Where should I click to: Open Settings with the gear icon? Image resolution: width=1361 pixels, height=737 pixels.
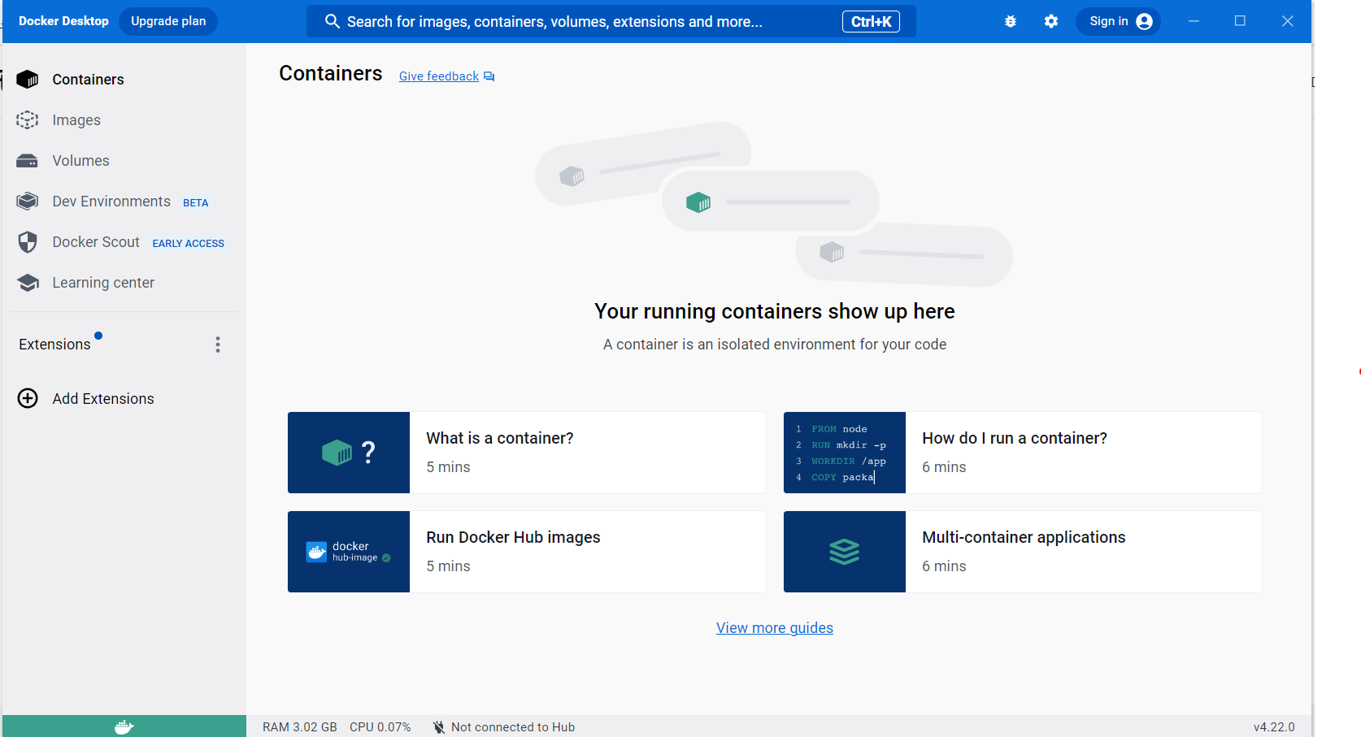[1051, 22]
